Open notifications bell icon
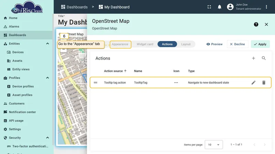 pyautogui.click(x=219, y=7)
